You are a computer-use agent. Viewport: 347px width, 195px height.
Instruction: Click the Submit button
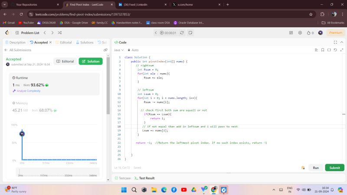tap(334, 168)
